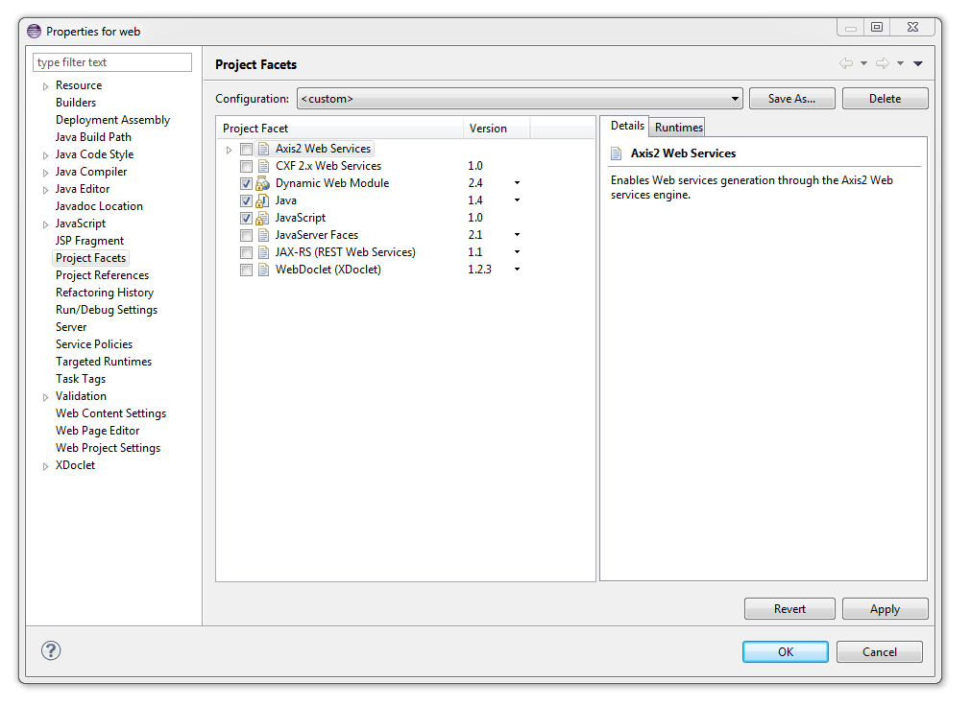This screenshot has height=706, width=971.
Task: Click the Save As button
Action: [791, 98]
